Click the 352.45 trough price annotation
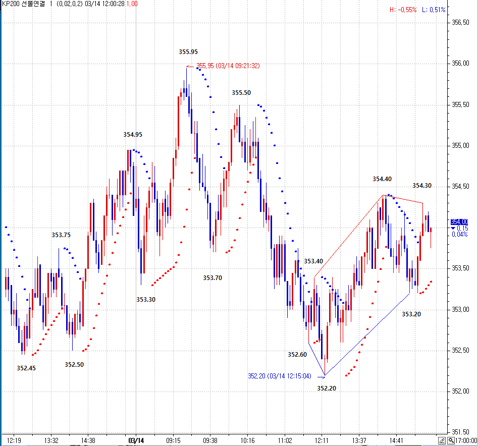The height and width of the screenshot is (446, 478). tap(26, 368)
